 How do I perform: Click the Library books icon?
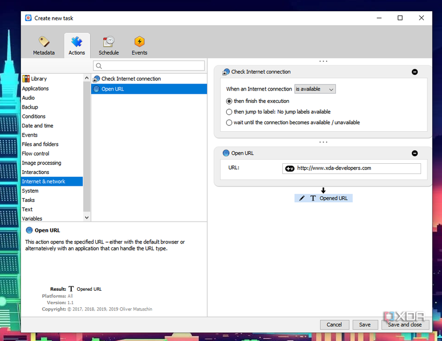tap(26, 79)
